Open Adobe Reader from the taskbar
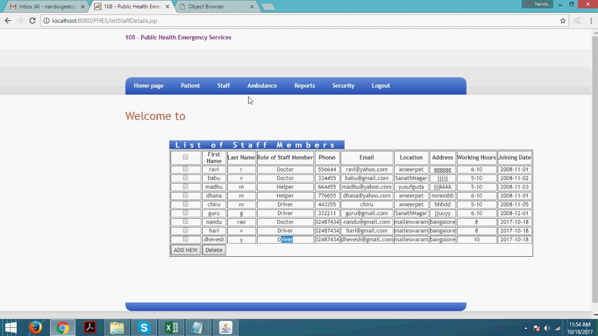Screen dimensions: 598x336 coord(90,328)
